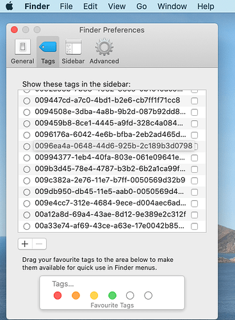This screenshot has width=235, height=320.
Task: Select tag name starting 0096176a-6042-4e6b
Action: click(x=110, y=134)
